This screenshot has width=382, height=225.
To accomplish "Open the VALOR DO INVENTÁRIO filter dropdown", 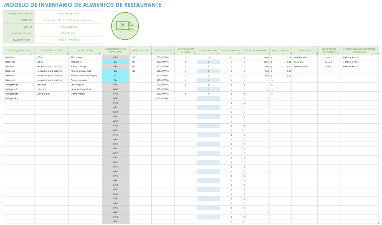I will point(268,53).
